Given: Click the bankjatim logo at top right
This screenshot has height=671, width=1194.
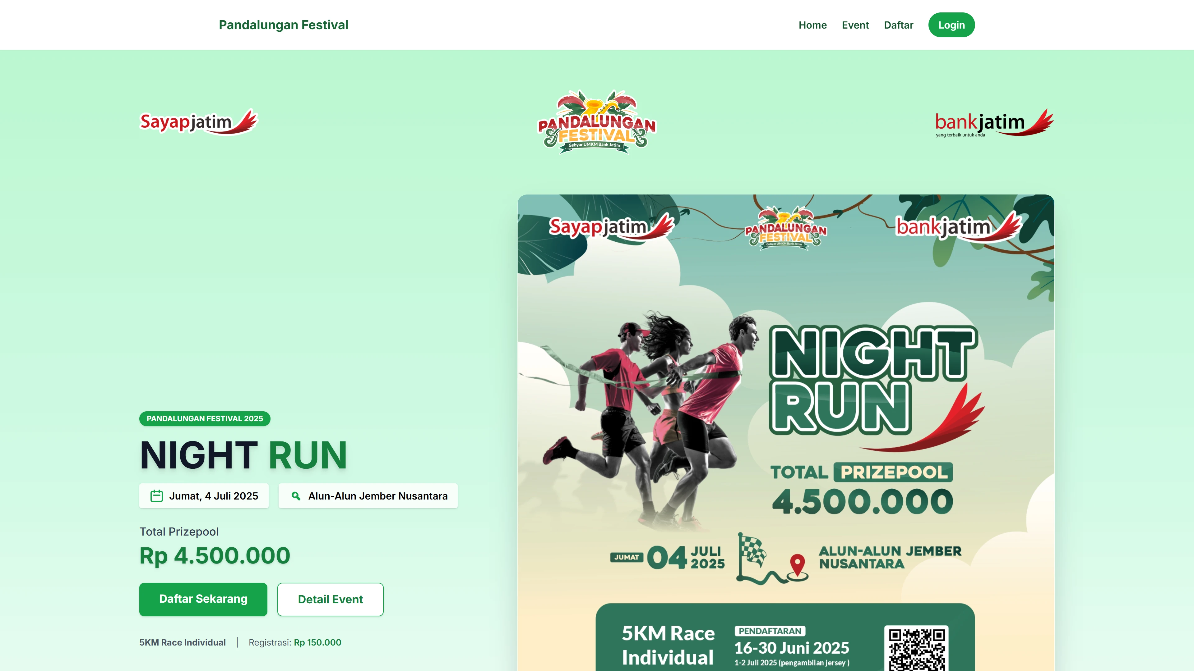Looking at the screenshot, I should point(994,123).
